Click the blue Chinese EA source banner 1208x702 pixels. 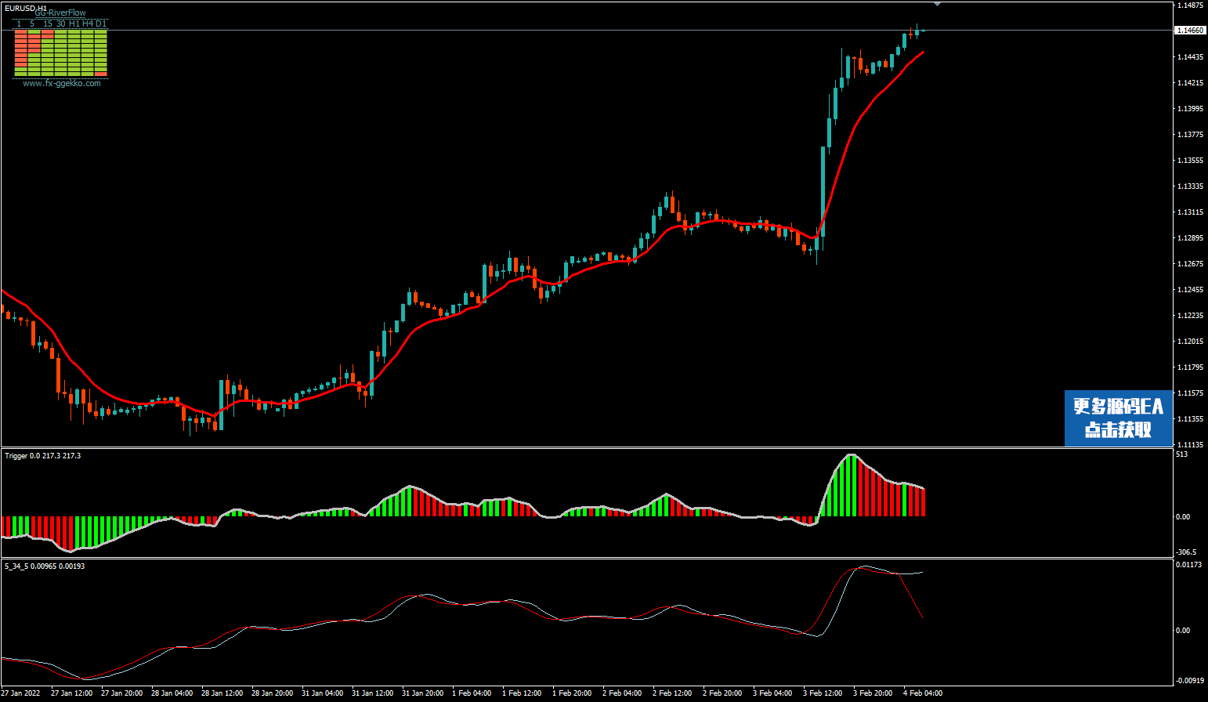pyautogui.click(x=1118, y=418)
